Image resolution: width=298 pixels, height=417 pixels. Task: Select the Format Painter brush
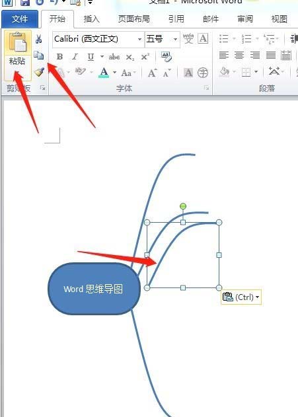pyautogui.click(x=39, y=72)
